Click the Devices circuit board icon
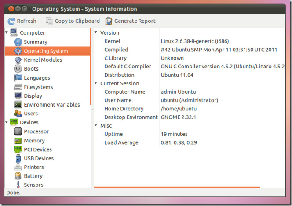 [14, 122]
